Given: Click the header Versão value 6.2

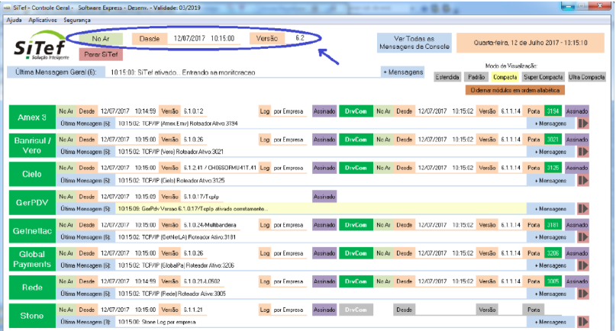Looking at the screenshot, I should [x=300, y=38].
